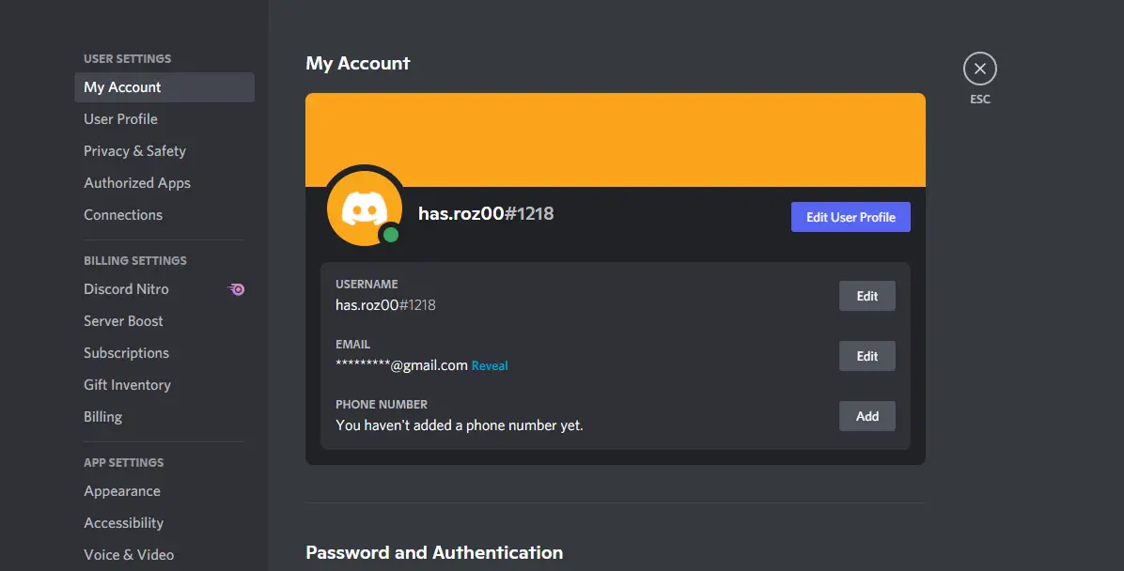Click the USERNAME field label

(367, 285)
